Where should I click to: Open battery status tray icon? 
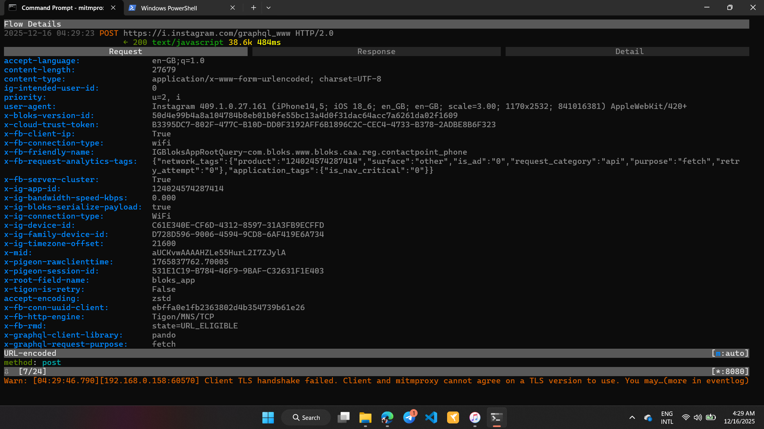click(x=711, y=417)
